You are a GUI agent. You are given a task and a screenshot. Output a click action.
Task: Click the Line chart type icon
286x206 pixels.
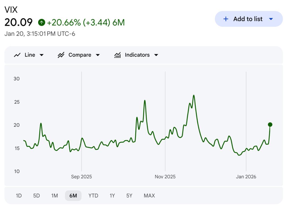pos(17,55)
